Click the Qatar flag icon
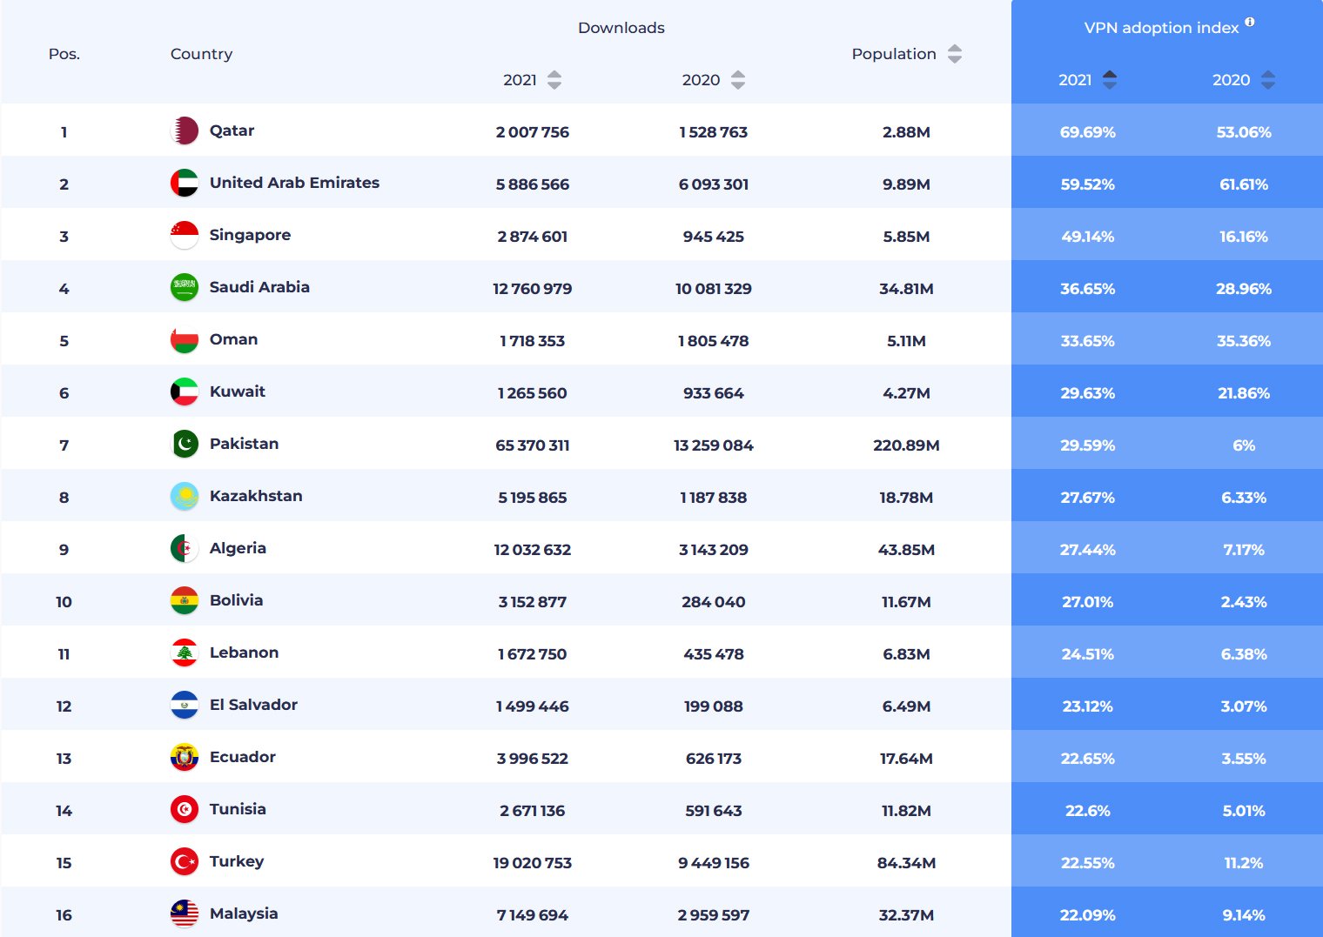This screenshot has width=1323, height=937. 185,131
